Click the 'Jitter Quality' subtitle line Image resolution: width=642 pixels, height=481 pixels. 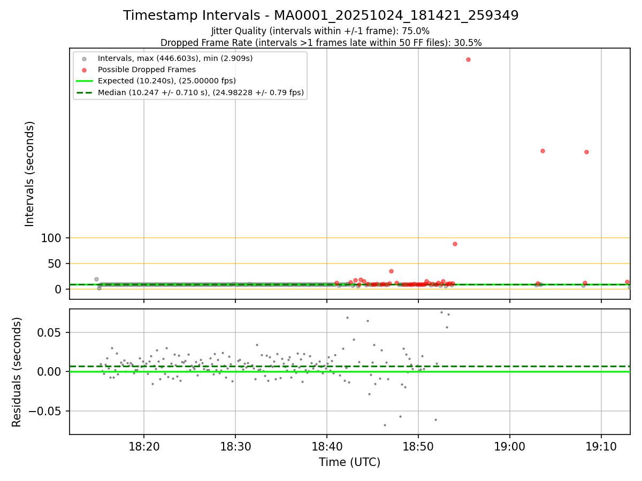(320, 32)
